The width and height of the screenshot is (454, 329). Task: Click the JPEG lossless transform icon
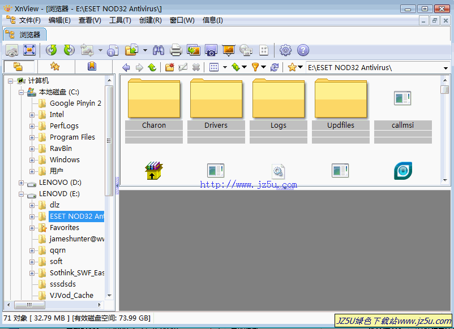coord(87,50)
